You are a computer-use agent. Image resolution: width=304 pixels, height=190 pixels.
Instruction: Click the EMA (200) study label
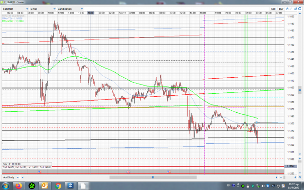13,21
